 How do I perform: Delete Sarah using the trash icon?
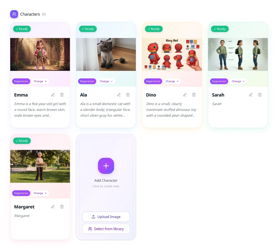260,95
